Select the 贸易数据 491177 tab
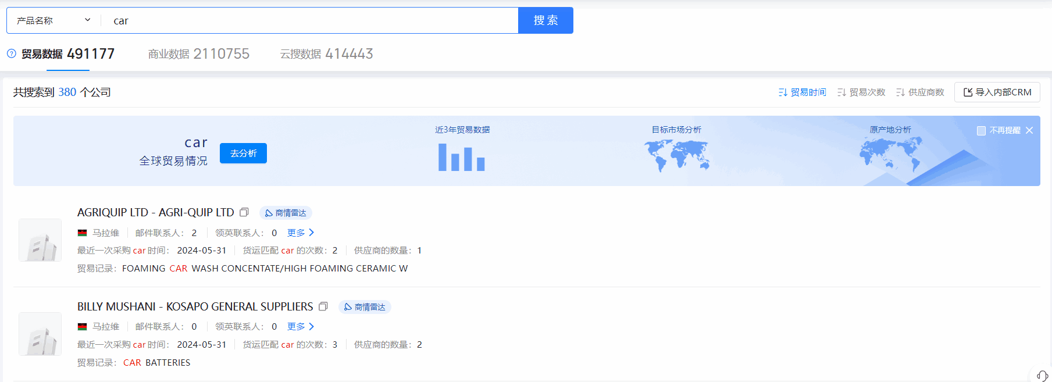 [68, 54]
